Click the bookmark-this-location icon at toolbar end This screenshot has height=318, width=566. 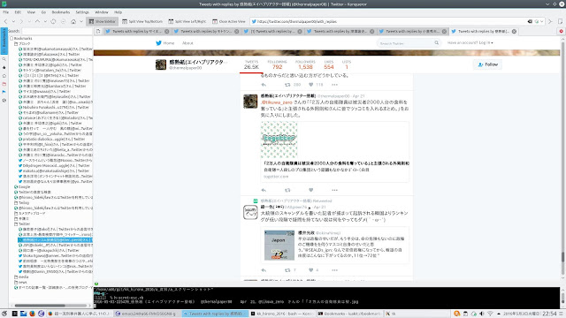tap(561, 21)
